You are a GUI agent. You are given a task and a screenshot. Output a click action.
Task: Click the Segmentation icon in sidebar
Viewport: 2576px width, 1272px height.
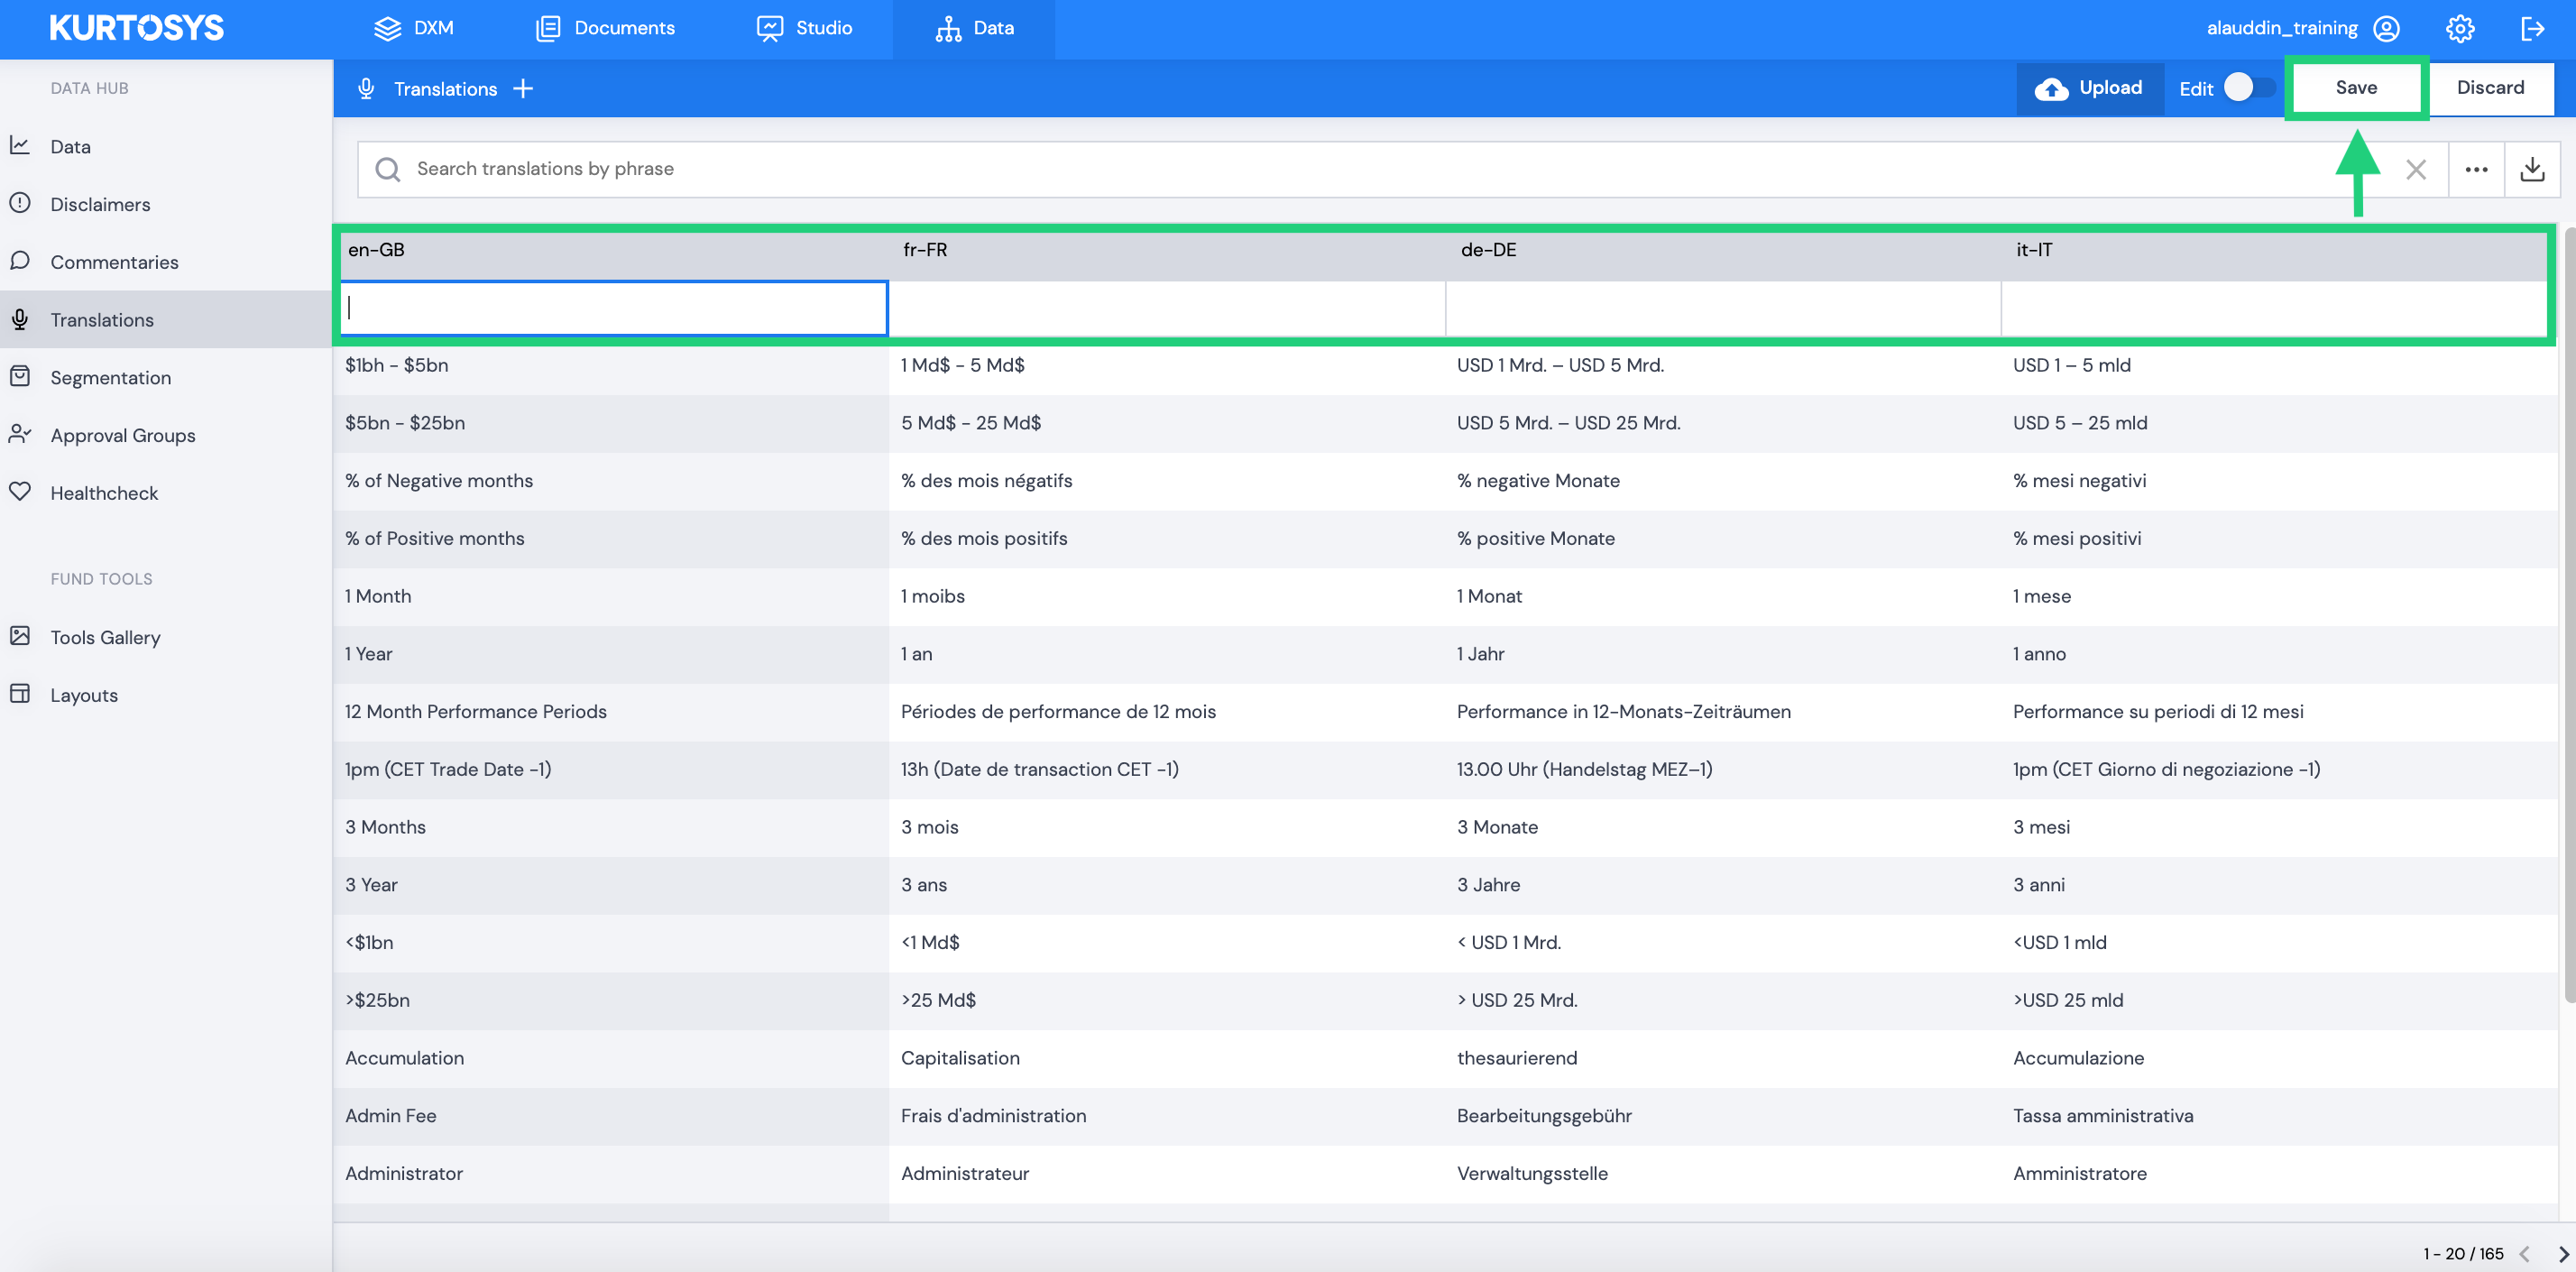pyautogui.click(x=20, y=376)
